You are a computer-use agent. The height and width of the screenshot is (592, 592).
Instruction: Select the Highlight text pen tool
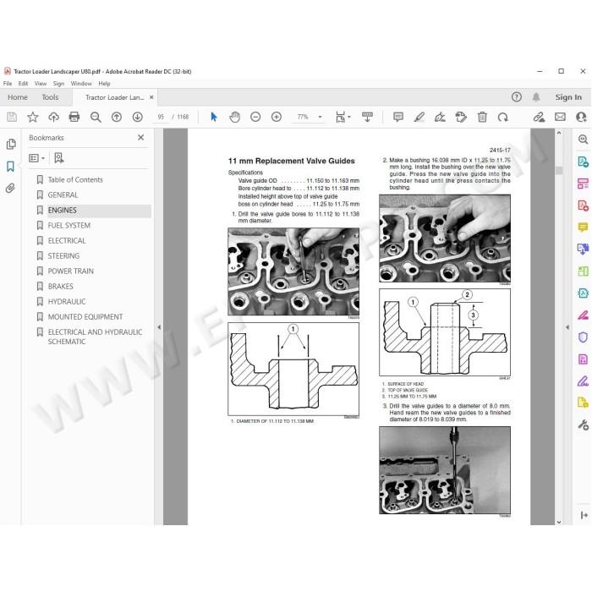(x=419, y=117)
